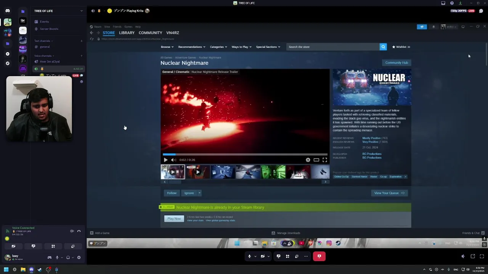Open Steam LIBRARY tab
The height and width of the screenshot is (274, 488).
pos(127,33)
